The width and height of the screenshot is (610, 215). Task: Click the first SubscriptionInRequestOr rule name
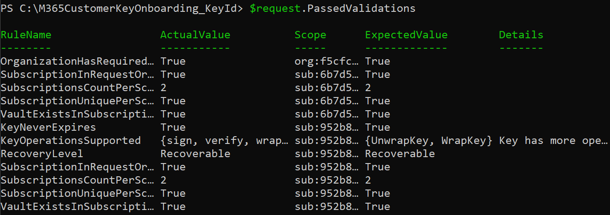(77, 74)
